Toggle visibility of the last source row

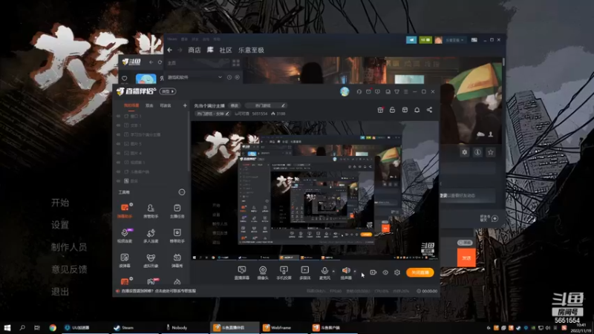point(119,181)
